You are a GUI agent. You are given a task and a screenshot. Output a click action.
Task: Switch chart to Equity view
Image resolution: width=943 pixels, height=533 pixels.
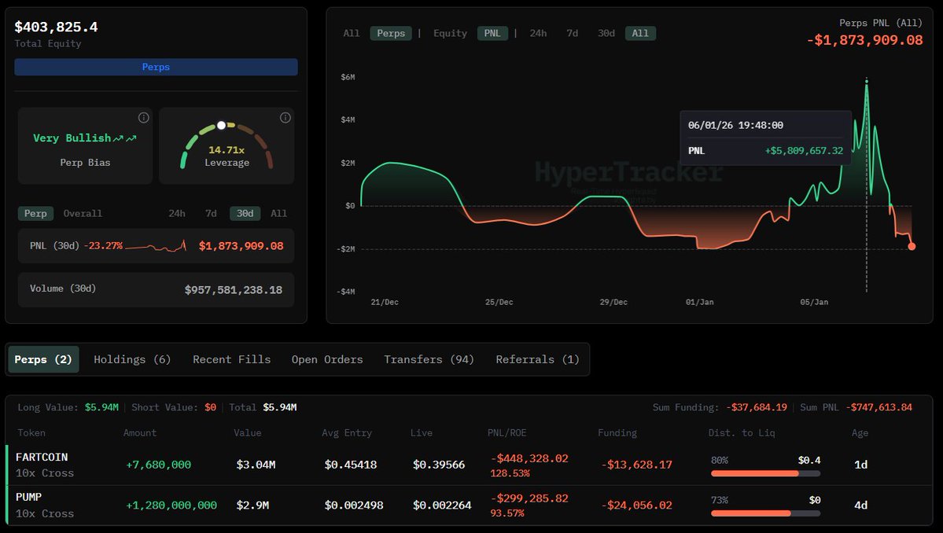coord(450,33)
